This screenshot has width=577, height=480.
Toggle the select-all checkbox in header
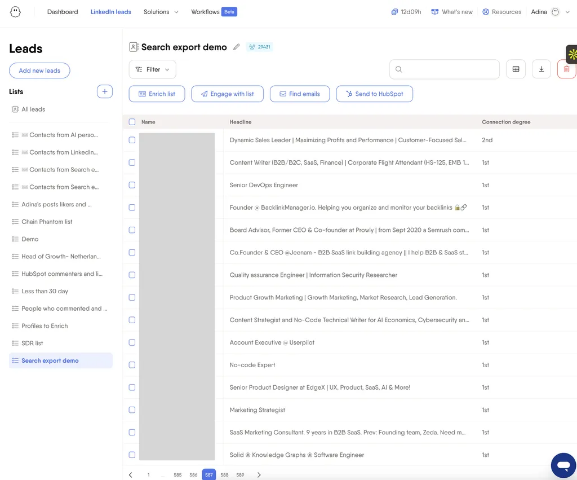coord(132,122)
